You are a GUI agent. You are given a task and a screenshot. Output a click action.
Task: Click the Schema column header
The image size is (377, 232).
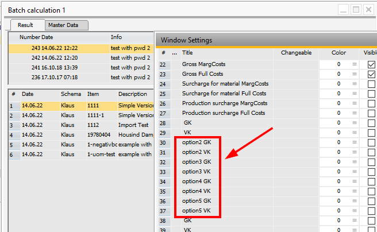tap(71, 94)
